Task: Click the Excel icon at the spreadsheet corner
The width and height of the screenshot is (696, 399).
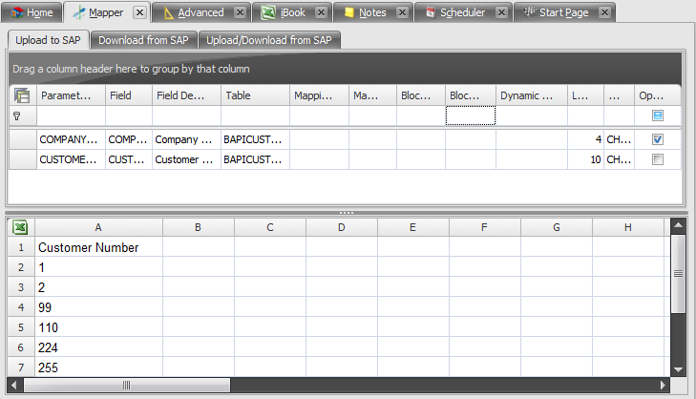Action: click(20, 227)
